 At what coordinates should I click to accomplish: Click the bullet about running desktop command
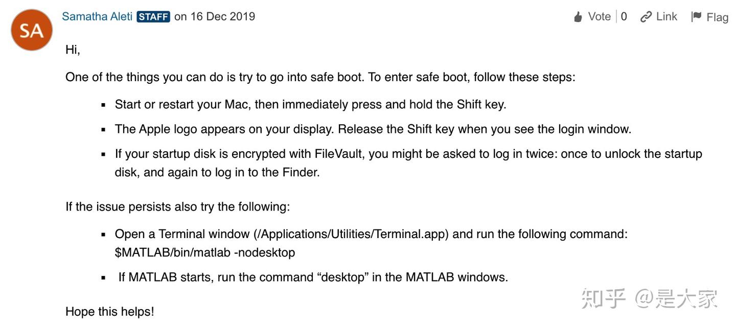click(x=313, y=277)
